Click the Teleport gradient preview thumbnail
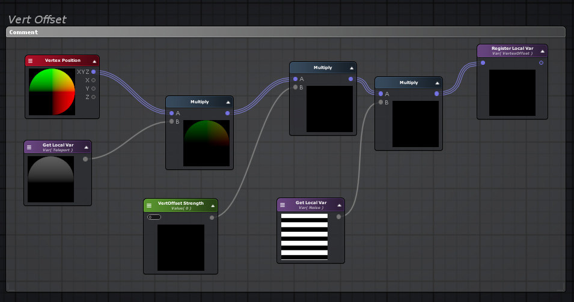Viewport: 574px width, 302px height. click(51, 179)
